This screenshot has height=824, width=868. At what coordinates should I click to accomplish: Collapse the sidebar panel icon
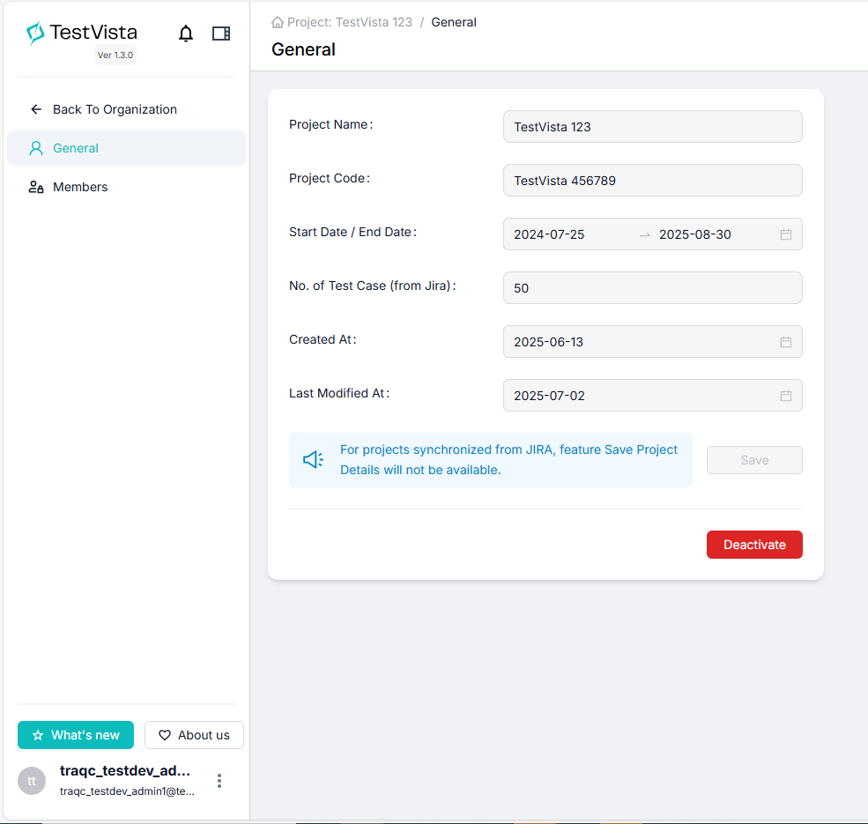221,33
